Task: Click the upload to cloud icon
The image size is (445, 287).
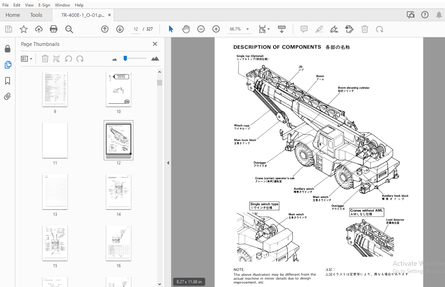Action: point(39,29)
